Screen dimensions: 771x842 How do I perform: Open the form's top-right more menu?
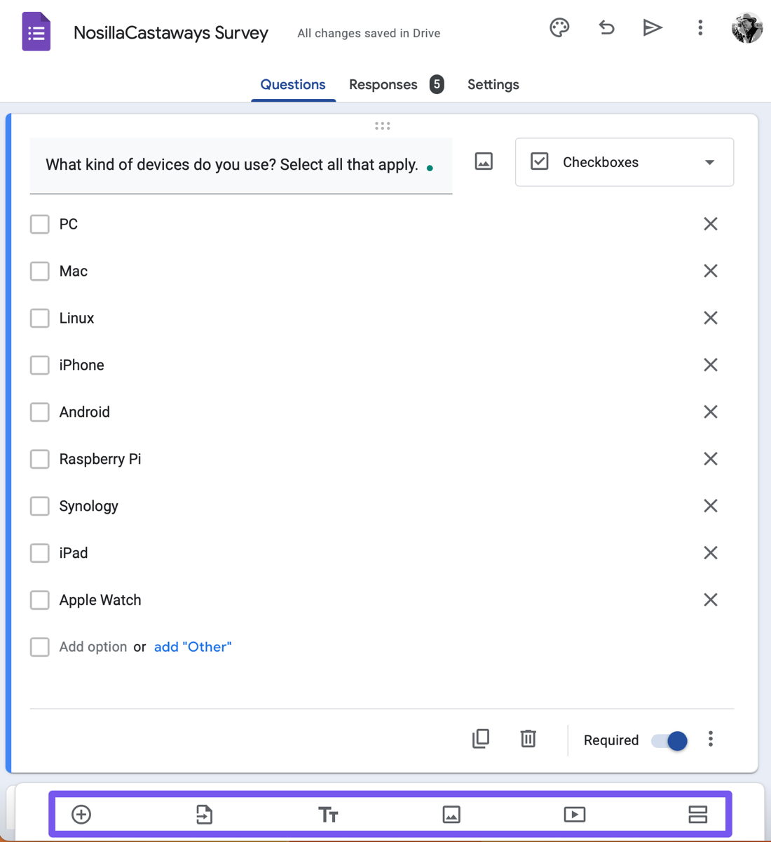tap(700, 28)
